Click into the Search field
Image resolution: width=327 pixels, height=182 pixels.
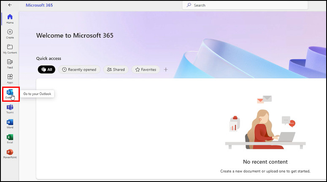[245, 5]
